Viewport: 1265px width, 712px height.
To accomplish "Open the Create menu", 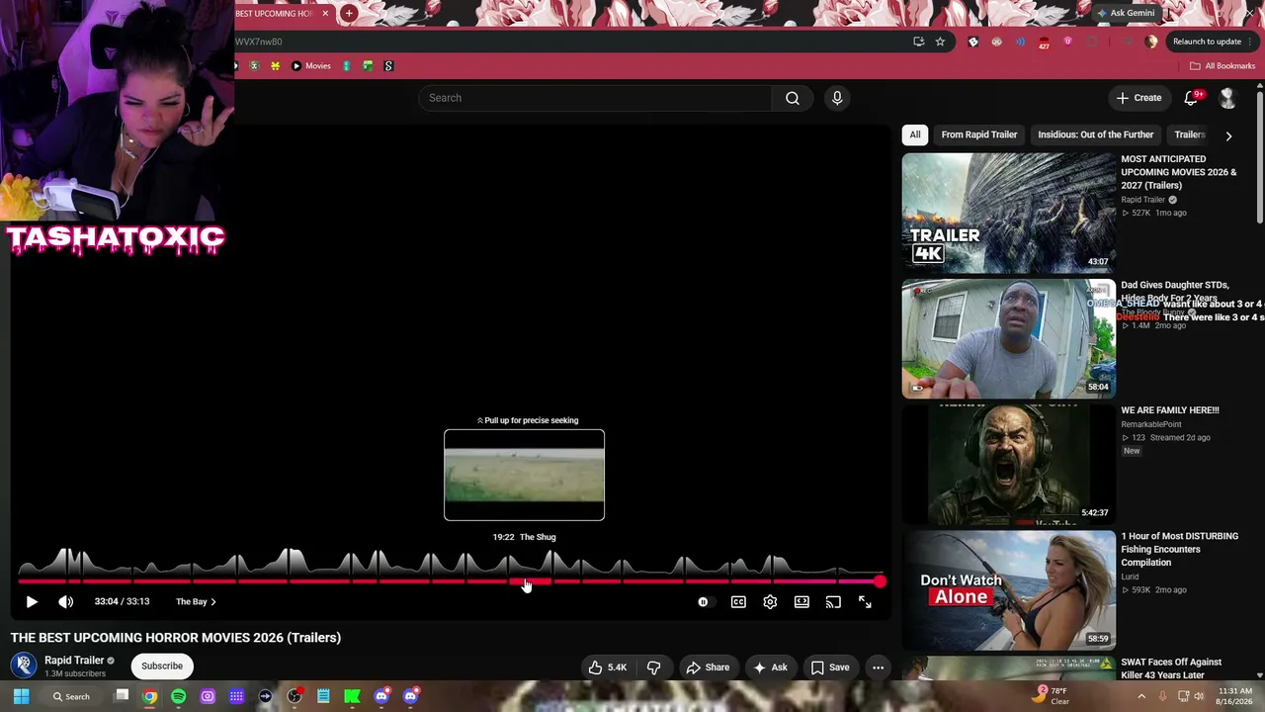I will [x=1138, y=98].
